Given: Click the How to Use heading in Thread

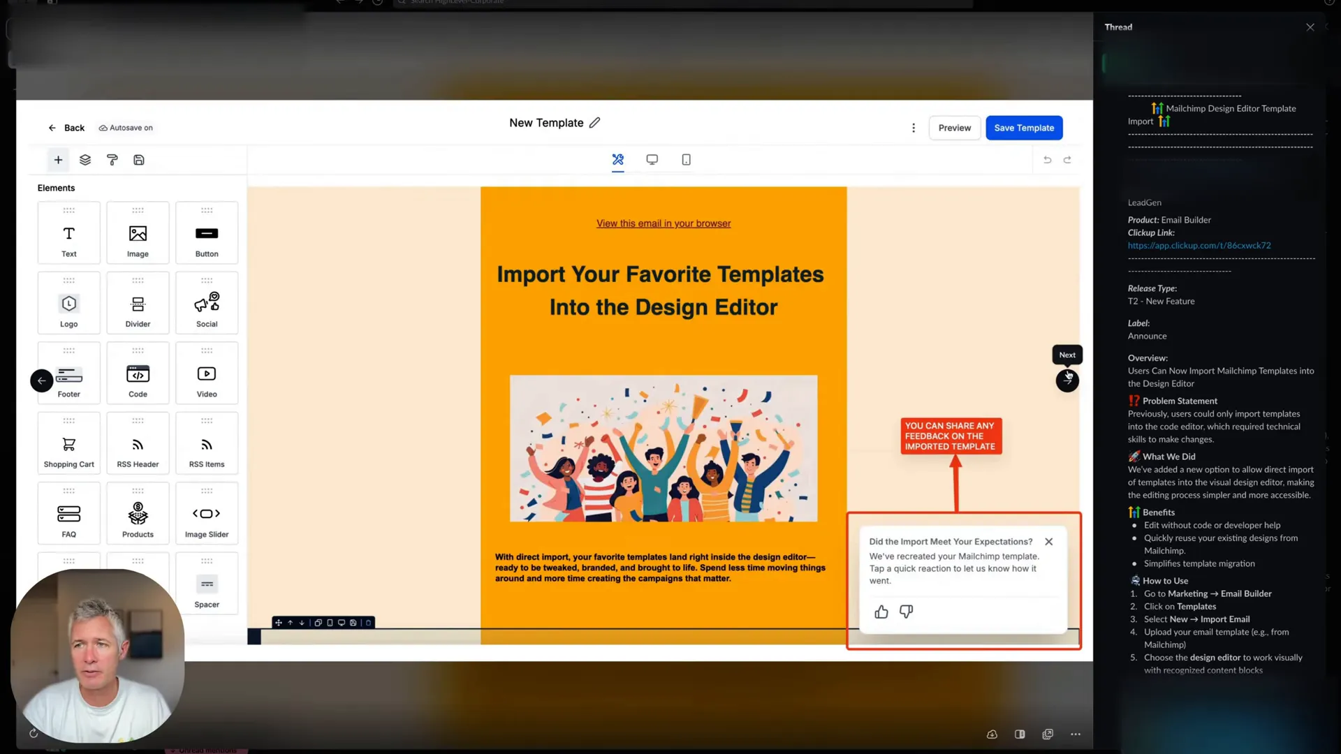Looking at the screenshot, I should pos(1165,581).
